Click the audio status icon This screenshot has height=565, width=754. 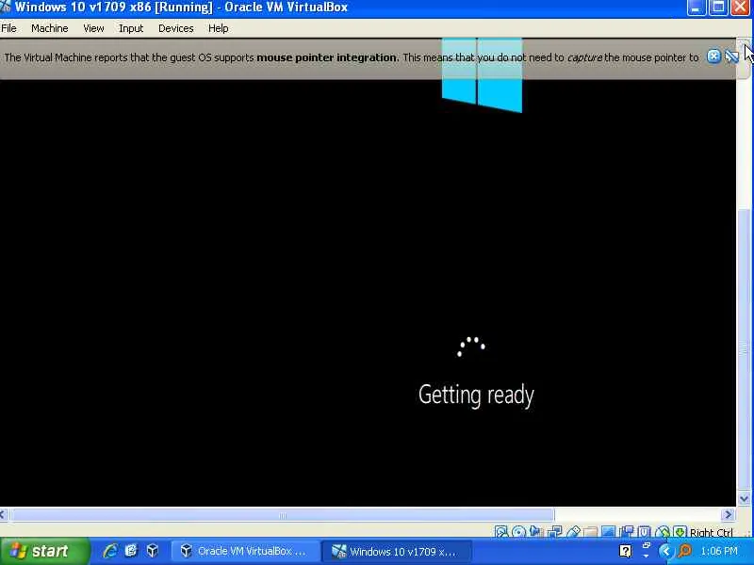pos(535,531)
